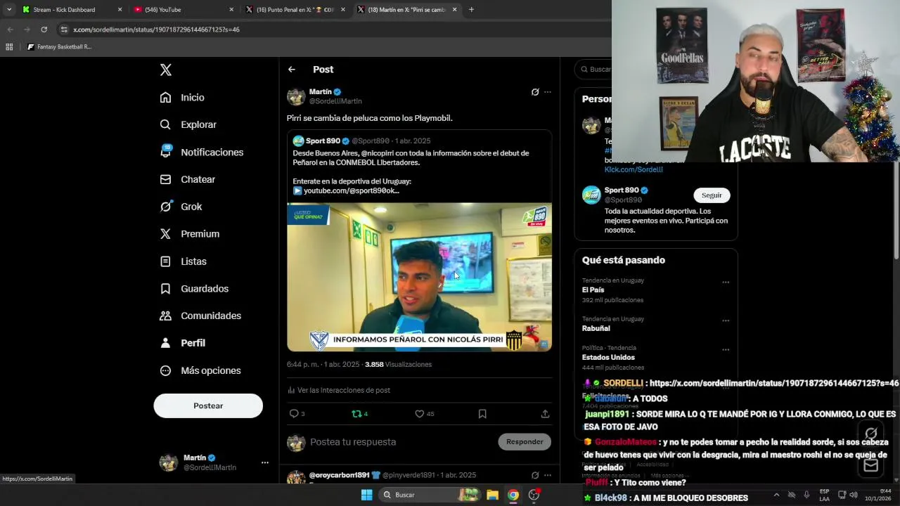The height and width of the screenshot is (506, 900).
Task: Open Premium X icon
Action: point(165,234)
